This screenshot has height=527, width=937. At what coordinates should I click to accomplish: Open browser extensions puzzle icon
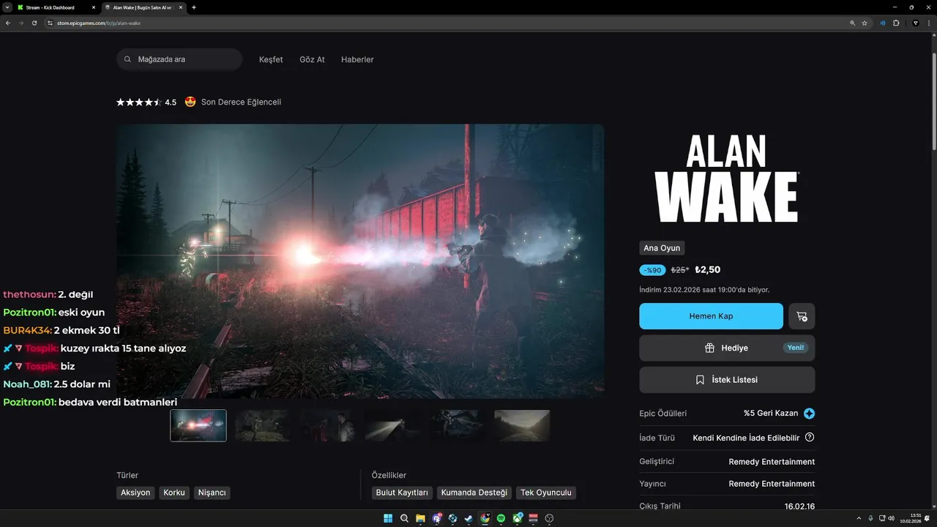pos(896,23)
